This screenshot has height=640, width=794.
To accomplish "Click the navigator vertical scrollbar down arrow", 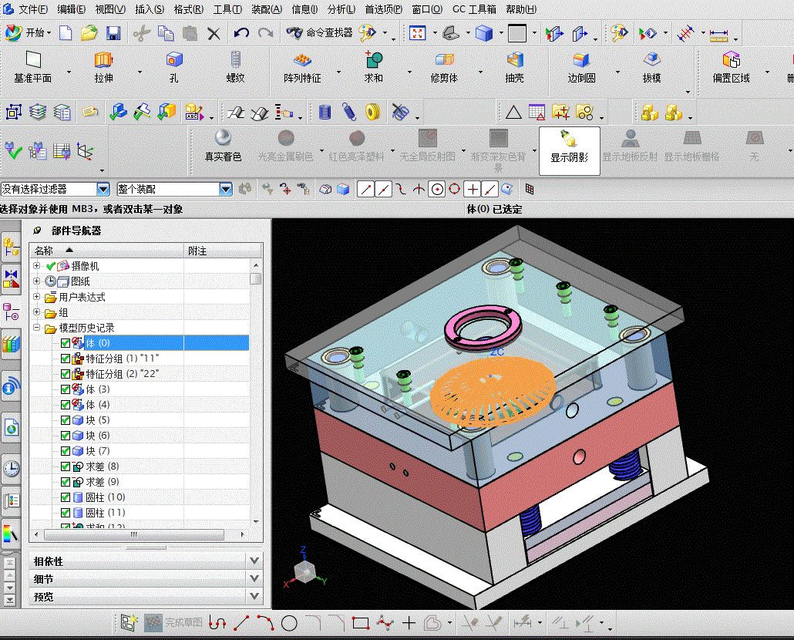I will (x=256, y=521).
